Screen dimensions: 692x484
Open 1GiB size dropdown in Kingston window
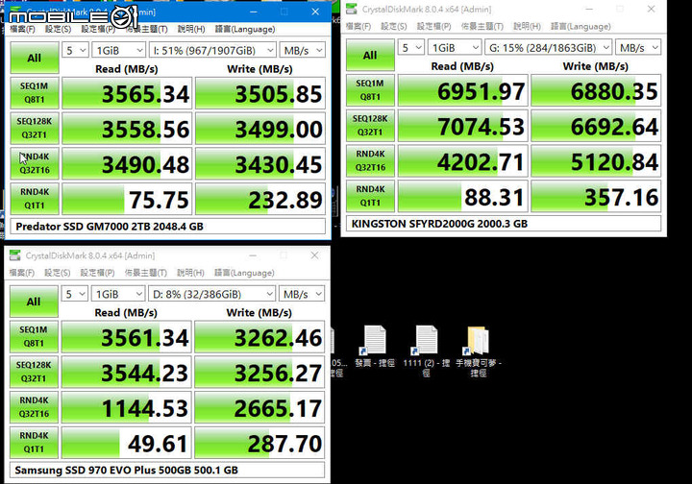pyautogui.click(x=455, y=48)
